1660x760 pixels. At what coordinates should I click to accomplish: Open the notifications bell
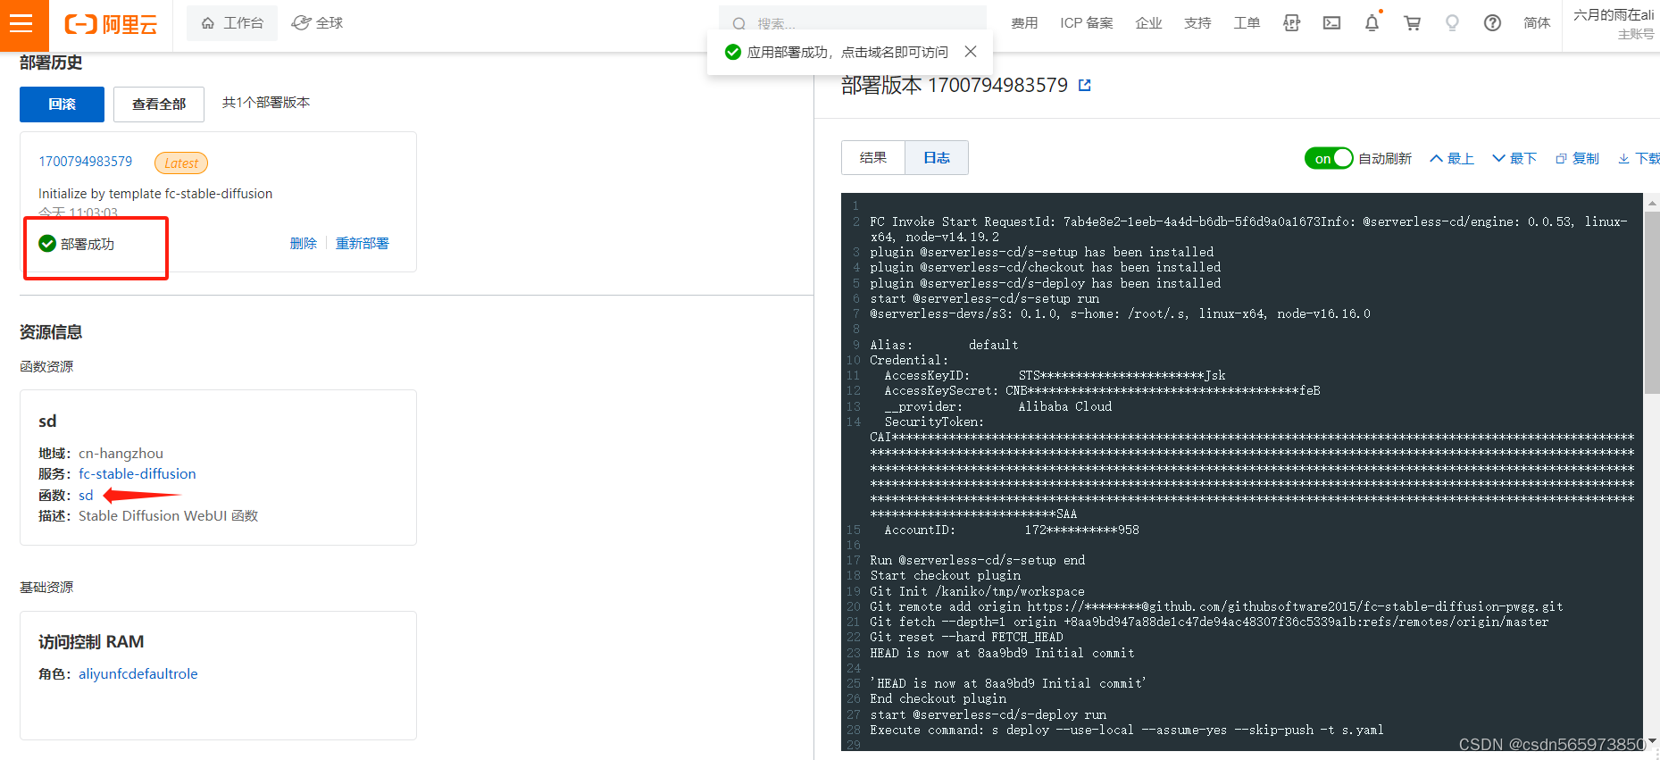click(1372, 23)
